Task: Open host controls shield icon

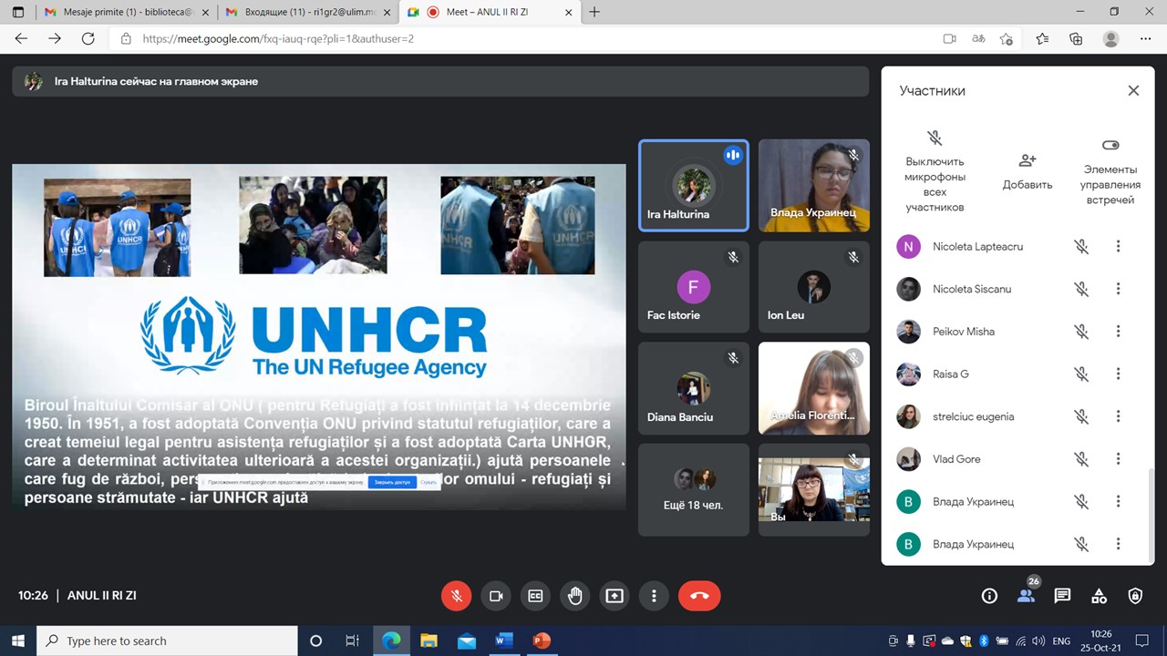Action: coord(1135,596)
